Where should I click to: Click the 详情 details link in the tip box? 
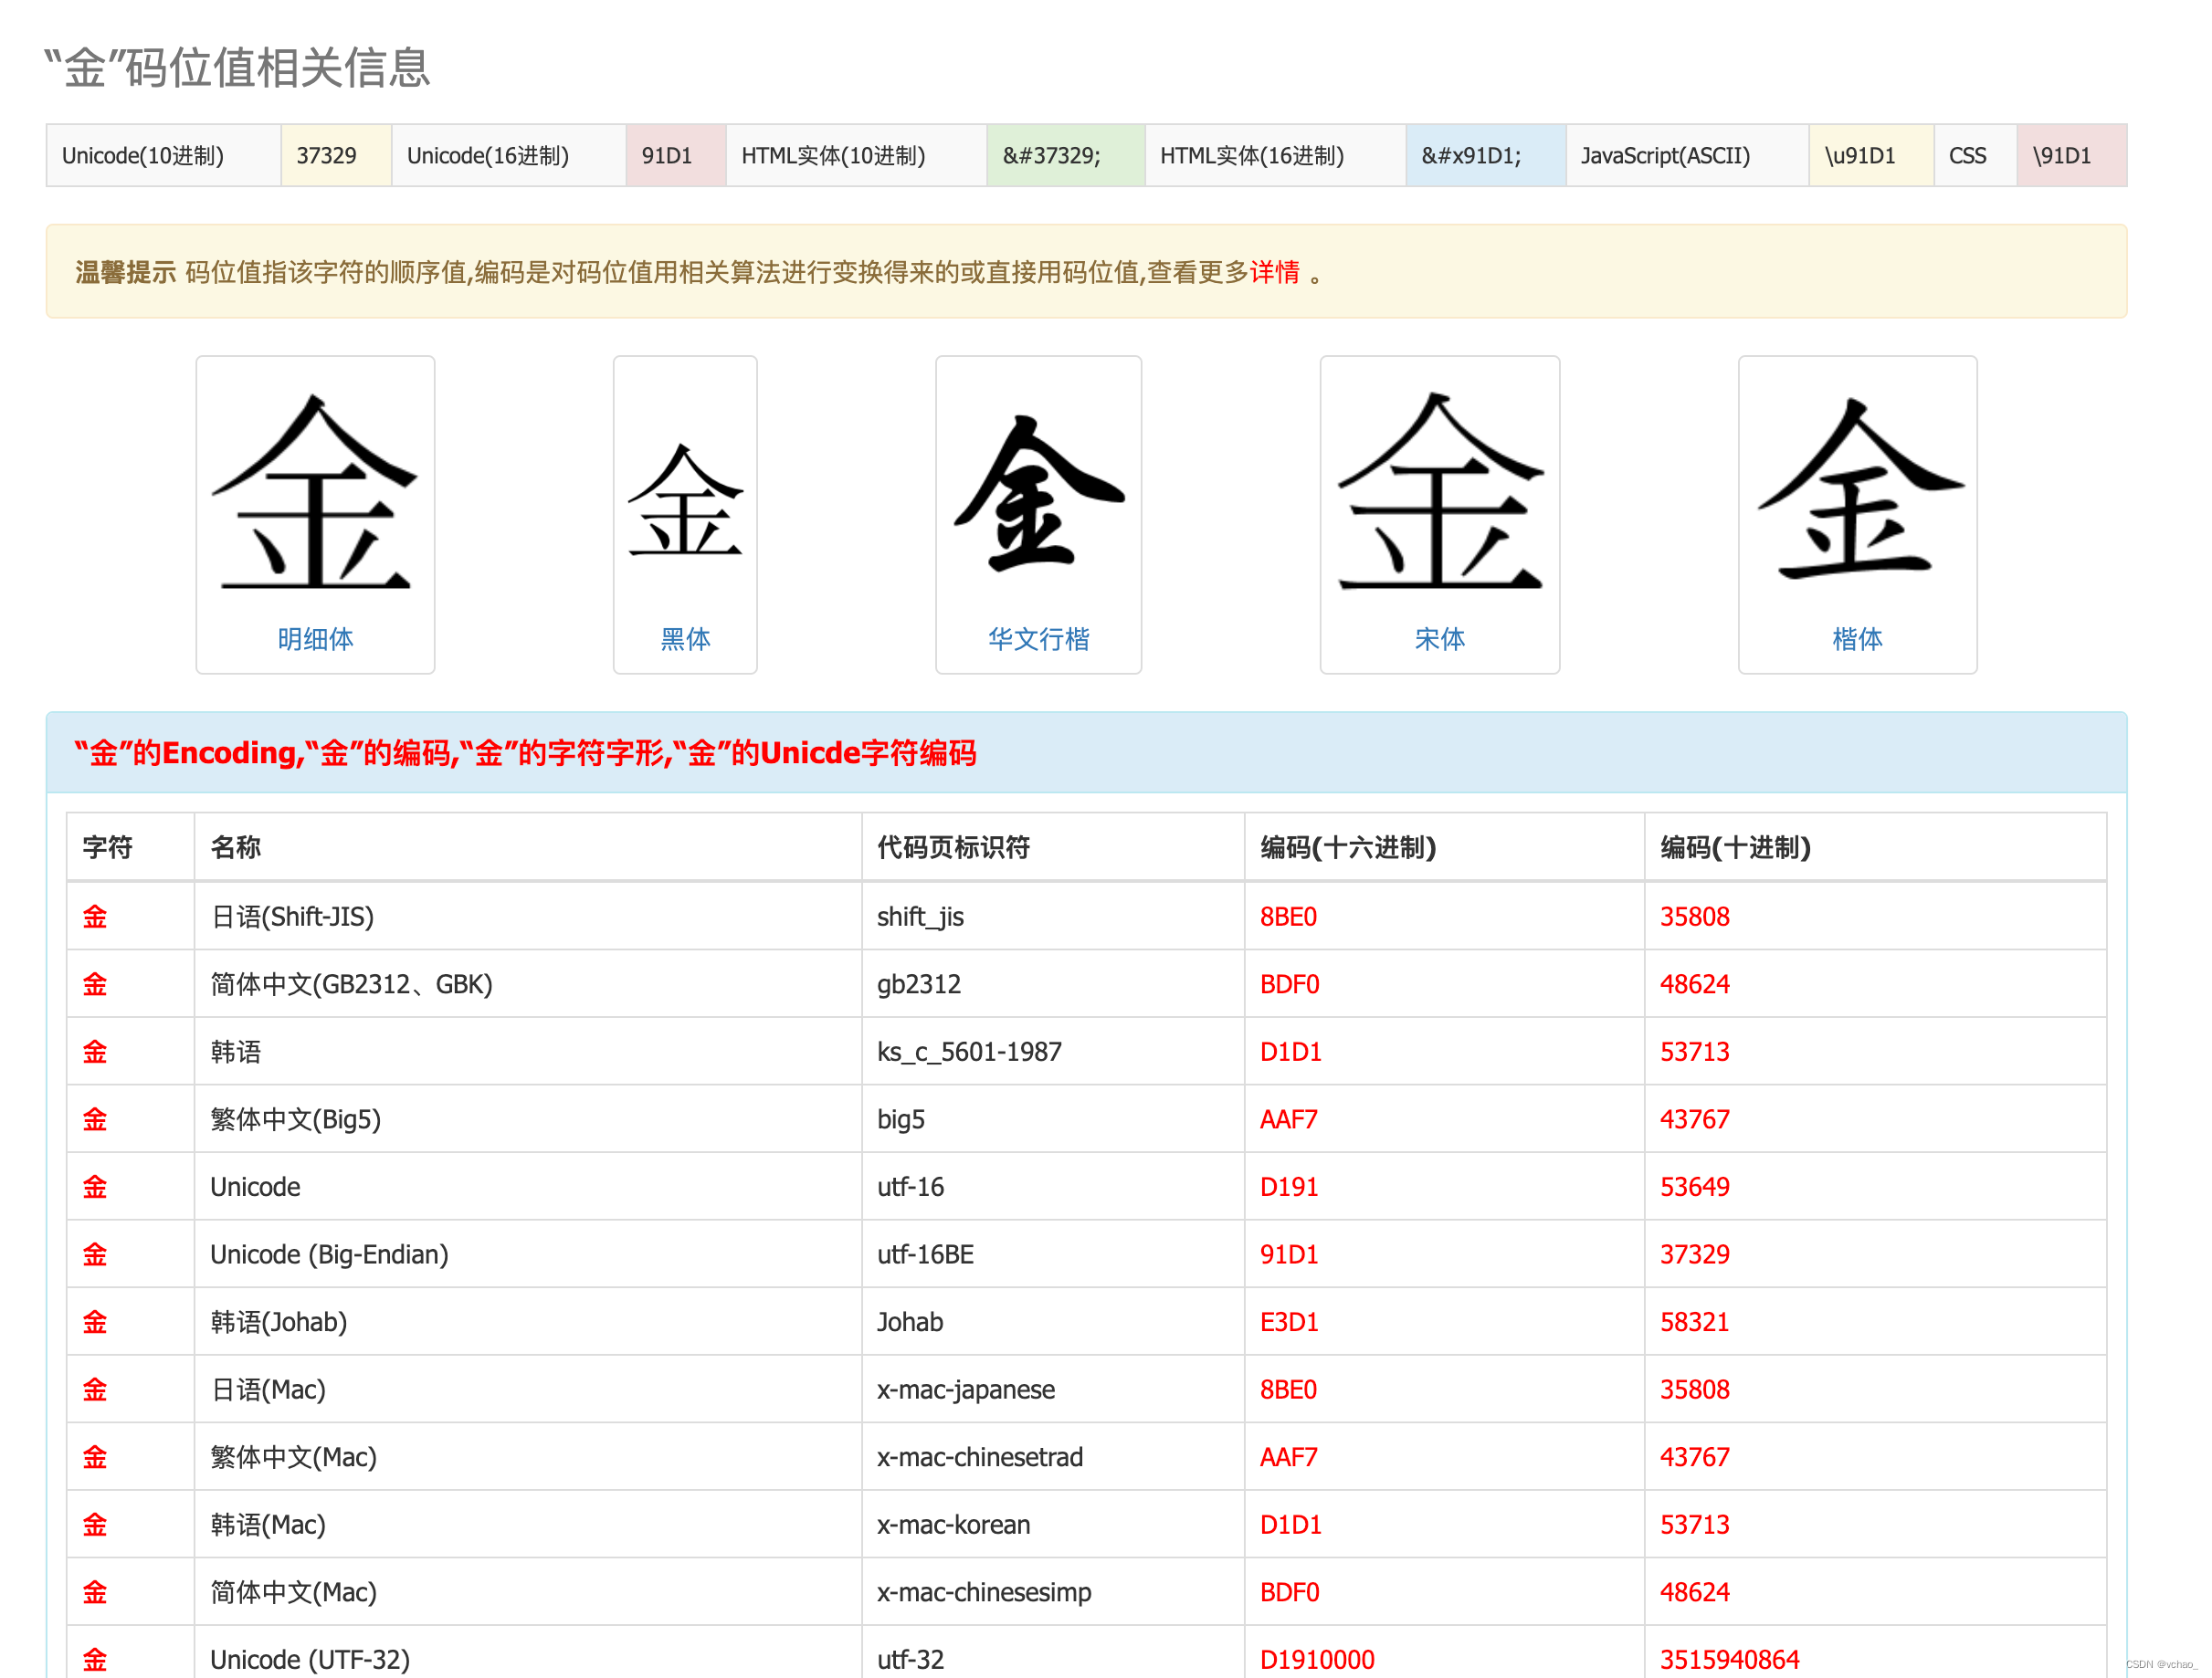click(1274, 272)
